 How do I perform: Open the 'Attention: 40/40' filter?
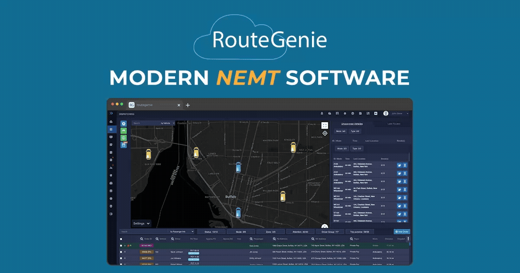point(300,232)
